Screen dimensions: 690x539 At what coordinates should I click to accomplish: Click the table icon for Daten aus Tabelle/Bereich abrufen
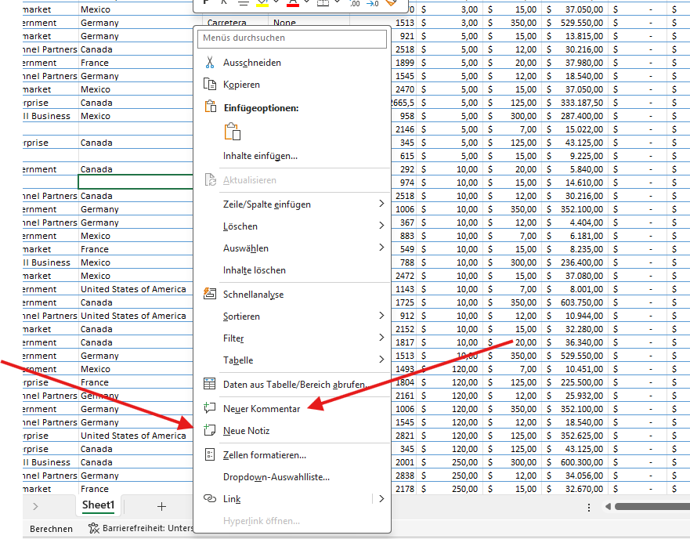click(x=209, y=385)
